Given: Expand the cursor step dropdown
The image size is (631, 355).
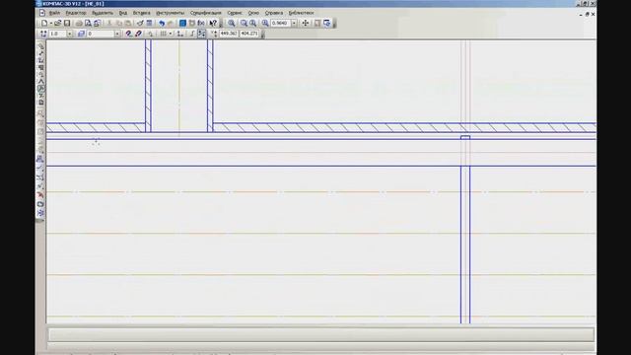Looking at the screenshot, I should click(x=70, y=34).
